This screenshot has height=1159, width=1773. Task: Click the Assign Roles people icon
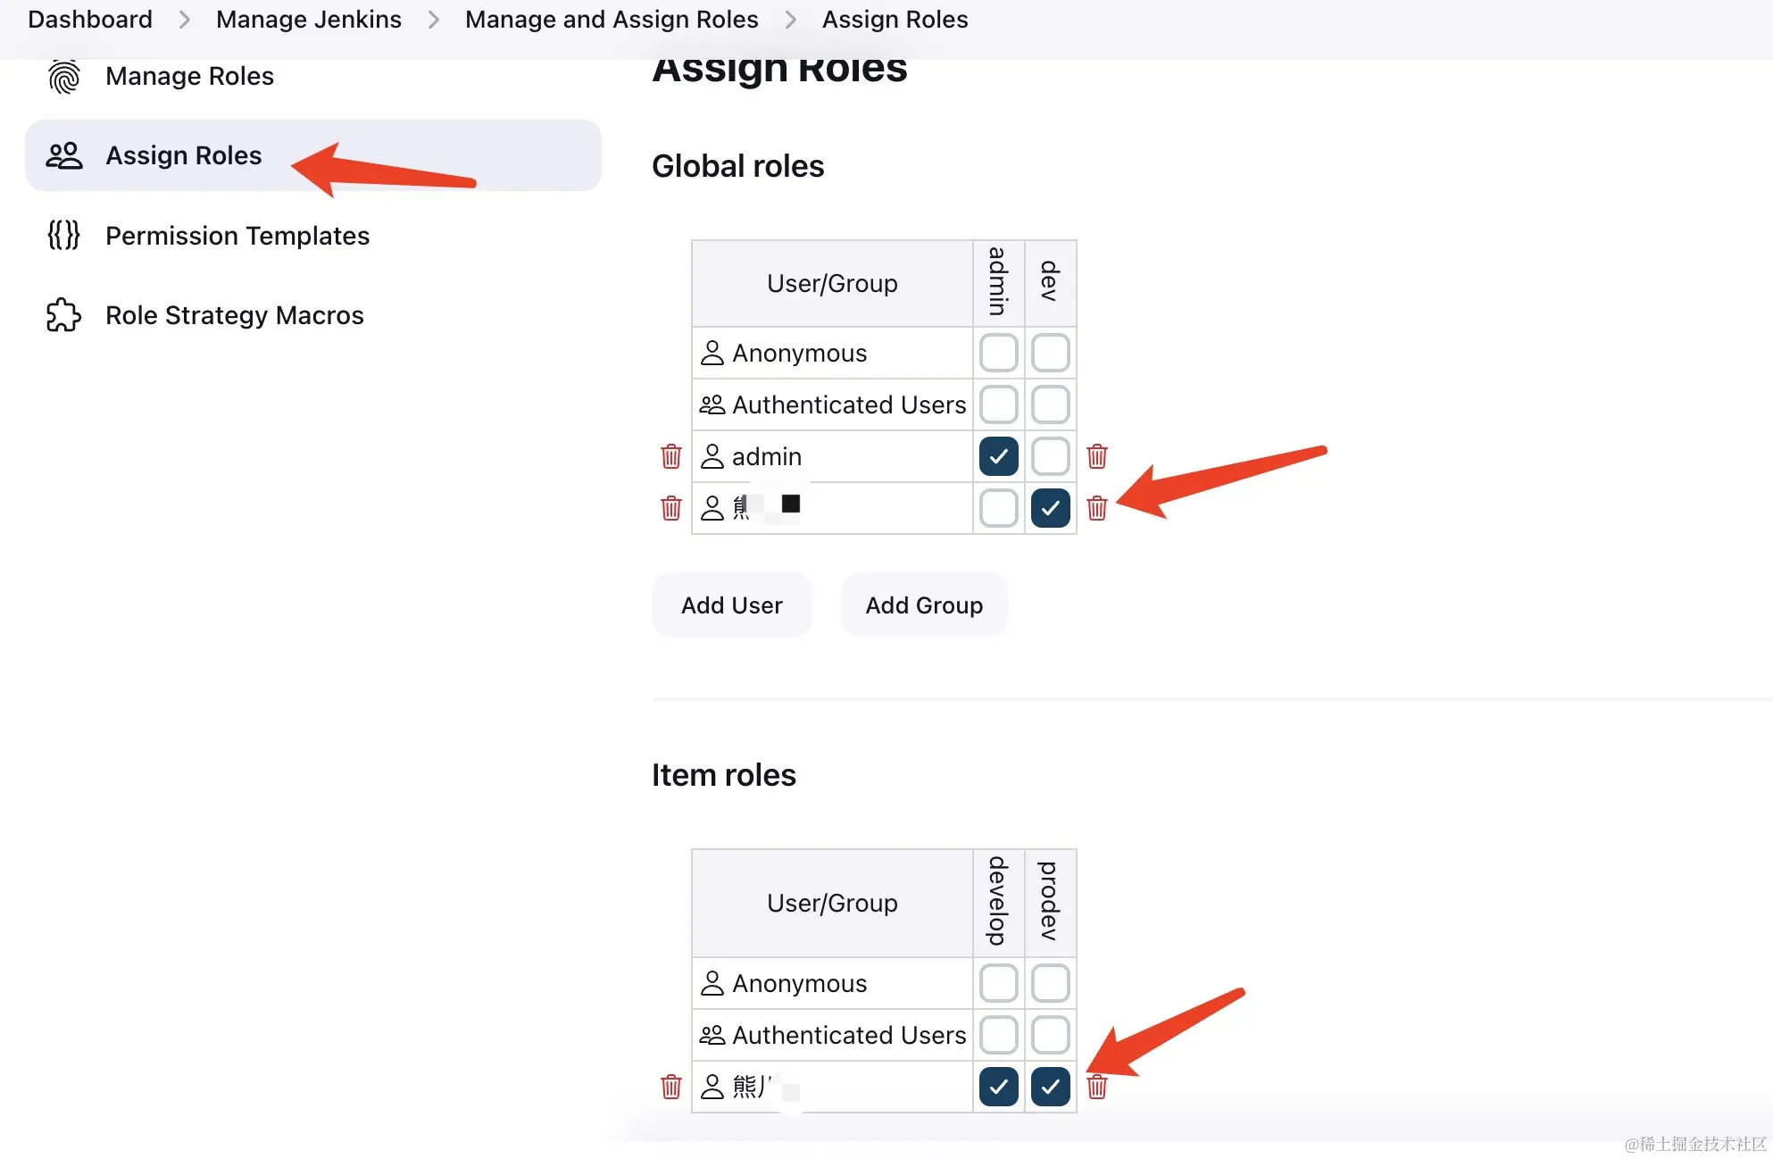tap(63, 155)
